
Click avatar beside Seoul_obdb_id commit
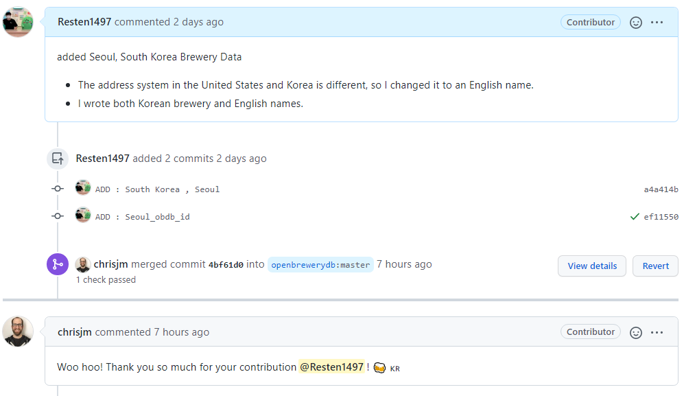pos(83,216)
